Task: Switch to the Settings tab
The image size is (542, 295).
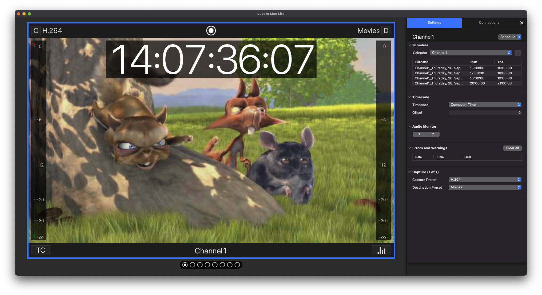Action: pyautogui.click(x=434, y=23)
